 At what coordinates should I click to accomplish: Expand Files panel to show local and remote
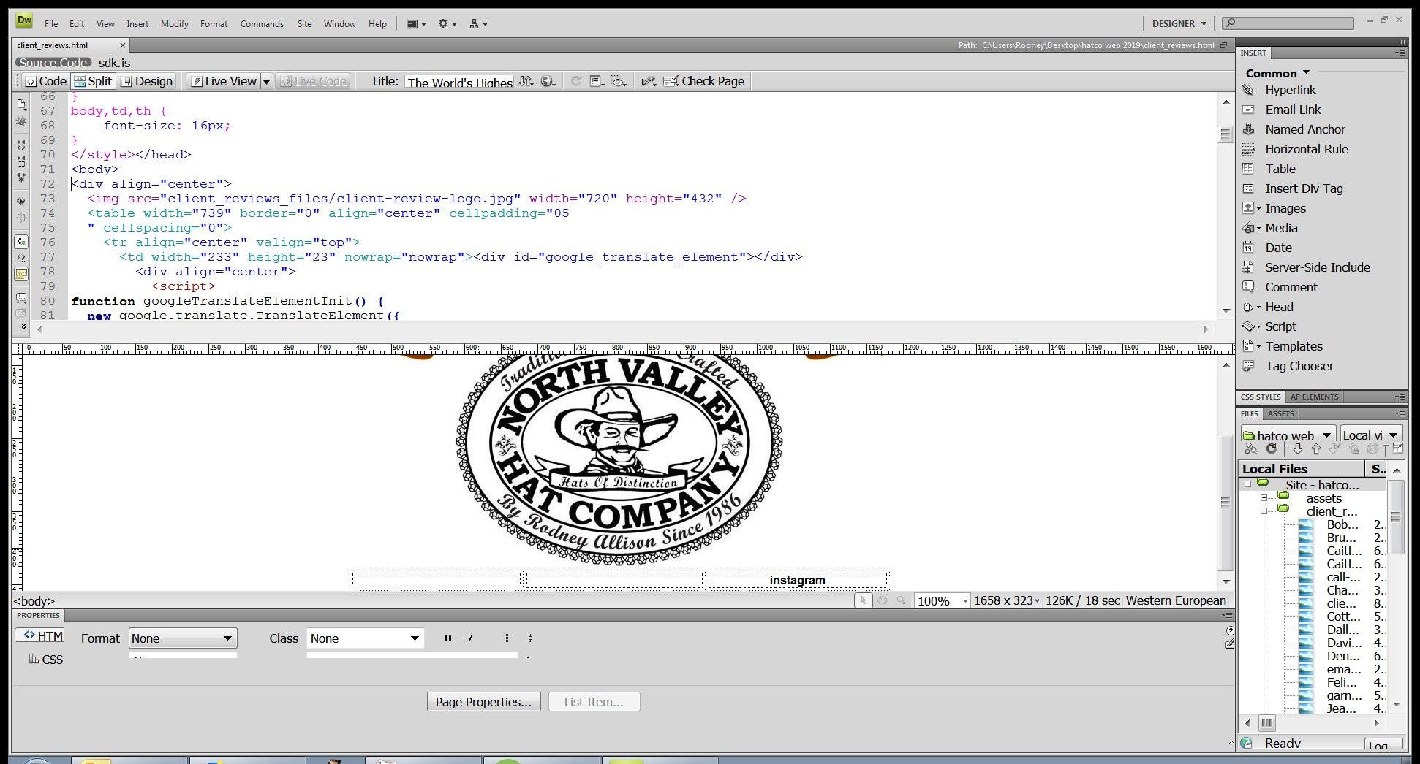pos(1397,448)
